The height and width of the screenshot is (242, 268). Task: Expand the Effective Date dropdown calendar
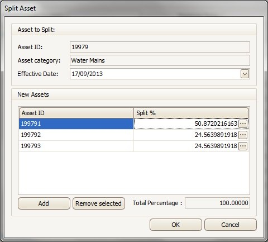245,74
